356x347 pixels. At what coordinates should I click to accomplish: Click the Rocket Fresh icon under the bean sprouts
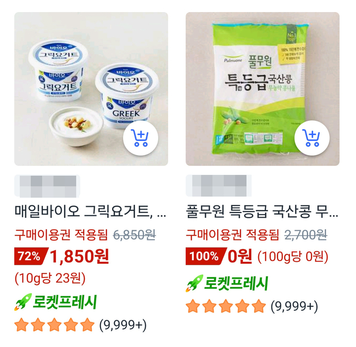[x=194, y=283]
